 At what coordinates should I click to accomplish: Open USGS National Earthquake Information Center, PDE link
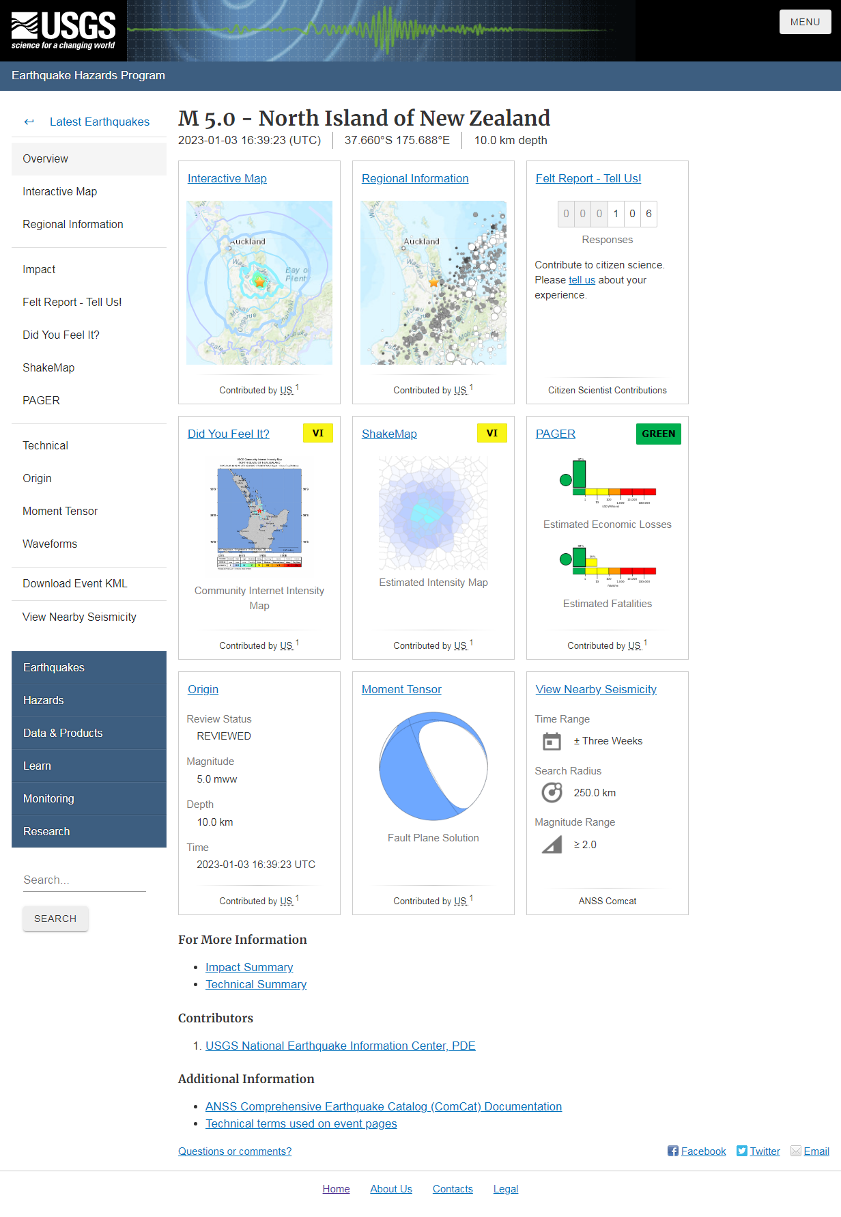pos(341,1046)
